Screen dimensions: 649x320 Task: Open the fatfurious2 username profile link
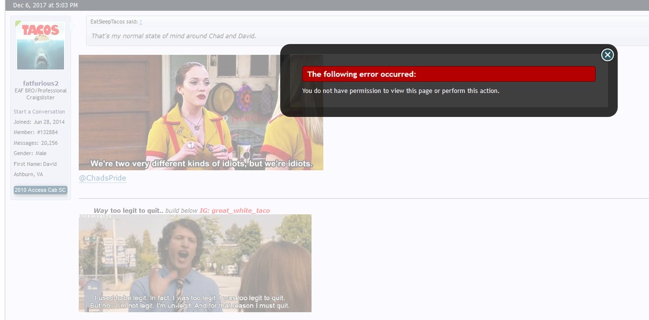pos(41,83)
